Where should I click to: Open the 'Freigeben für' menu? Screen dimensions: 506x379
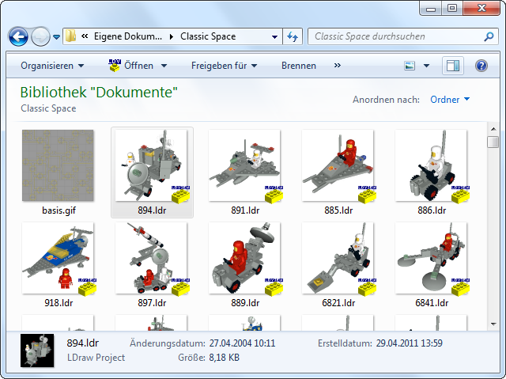(x=225, y=66)
